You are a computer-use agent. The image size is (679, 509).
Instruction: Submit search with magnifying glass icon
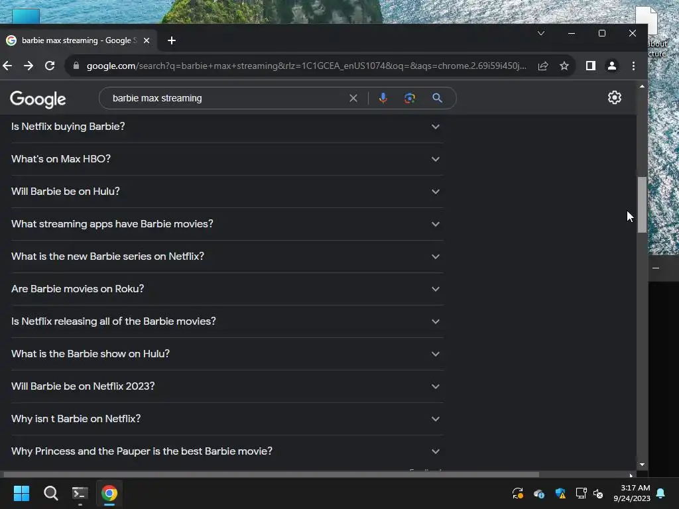click(438, 98)
